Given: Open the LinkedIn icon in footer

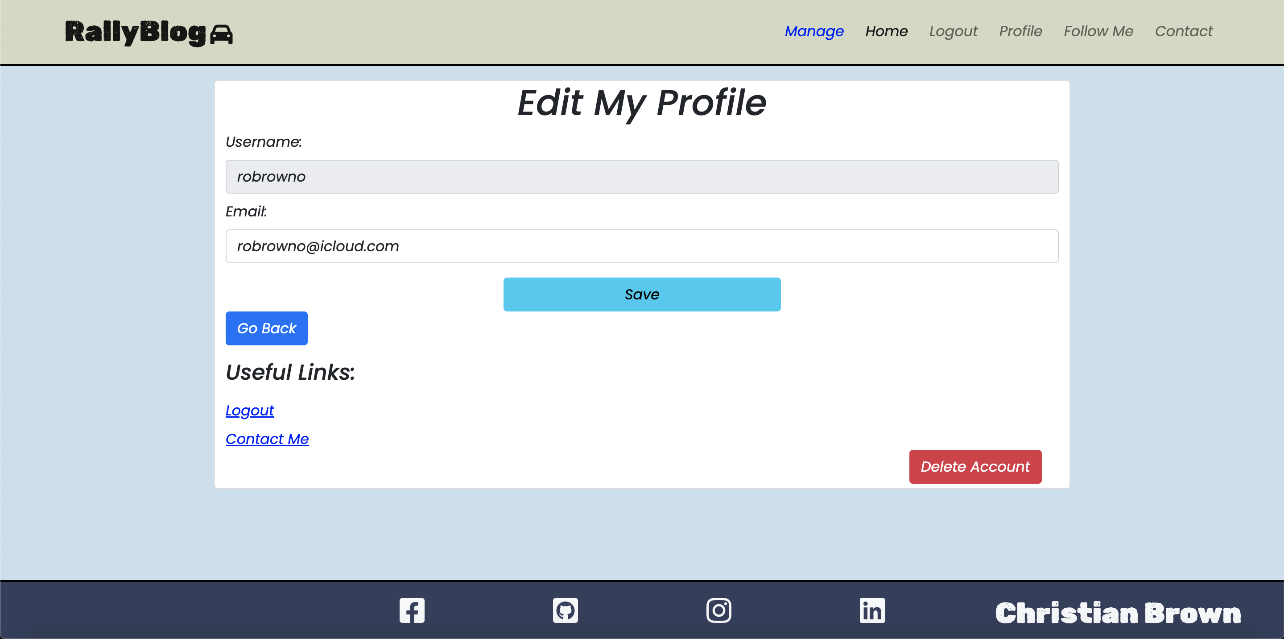Looking at the screenshot, I should click(x=872, y=610).
